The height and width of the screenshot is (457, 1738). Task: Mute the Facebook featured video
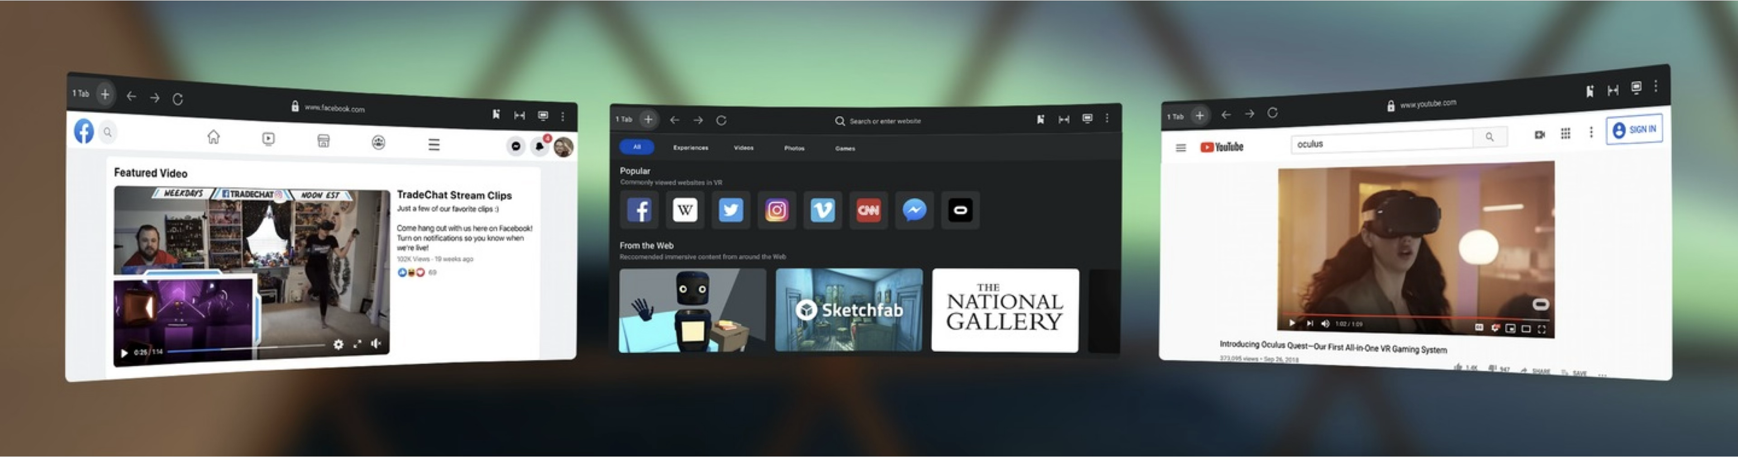pyautogui.click(x=377, y=344)
